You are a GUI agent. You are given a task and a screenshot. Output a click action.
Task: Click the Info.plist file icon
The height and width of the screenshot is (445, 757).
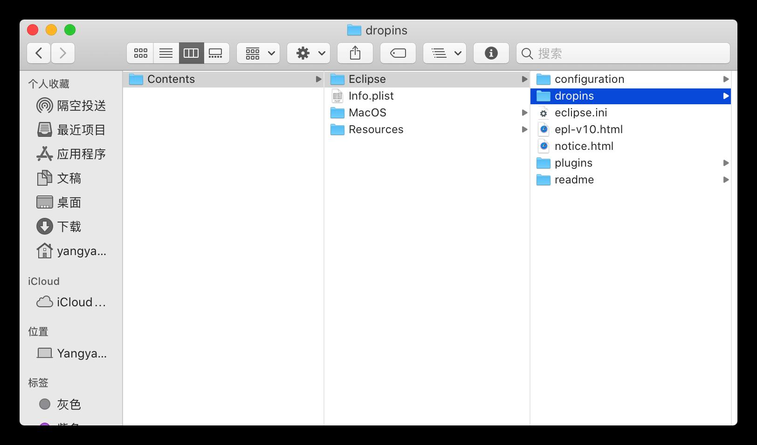(x=337, y=96)
